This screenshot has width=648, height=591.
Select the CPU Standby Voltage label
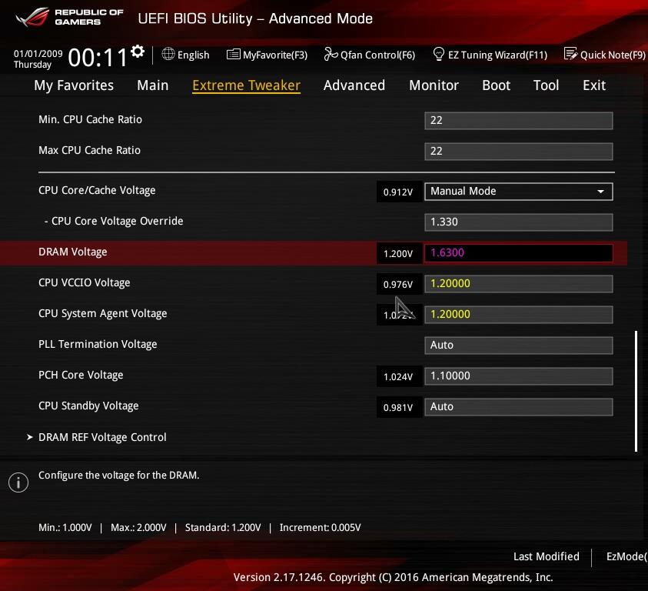pos(88,406)
